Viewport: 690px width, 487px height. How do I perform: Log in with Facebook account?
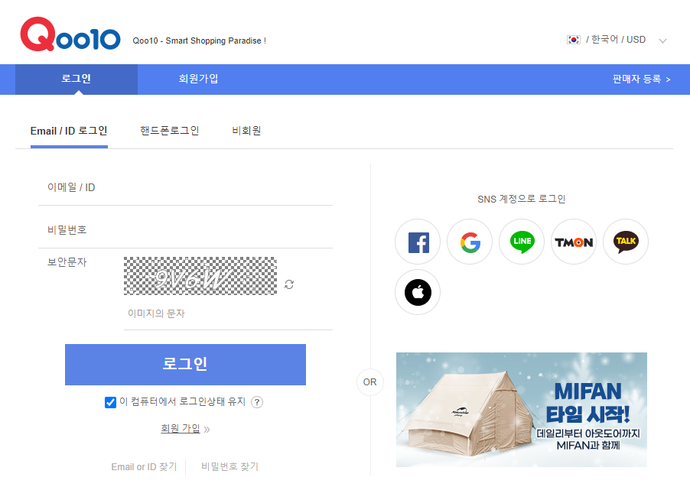(x=417, y=242)
